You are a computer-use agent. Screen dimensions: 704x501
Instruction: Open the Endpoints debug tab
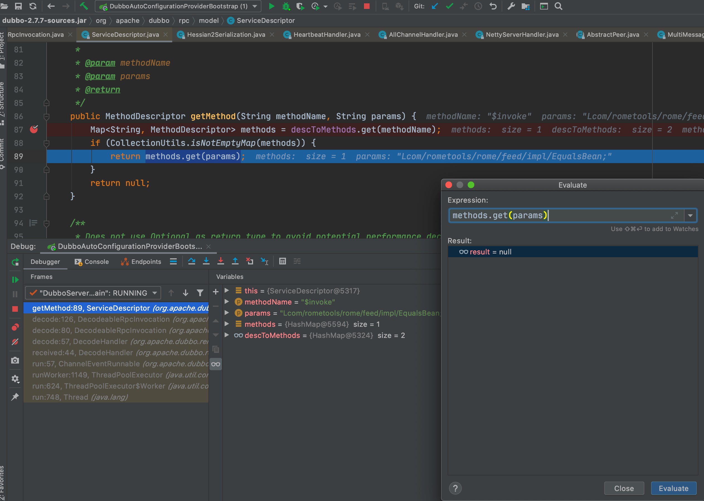coord(141,262)
